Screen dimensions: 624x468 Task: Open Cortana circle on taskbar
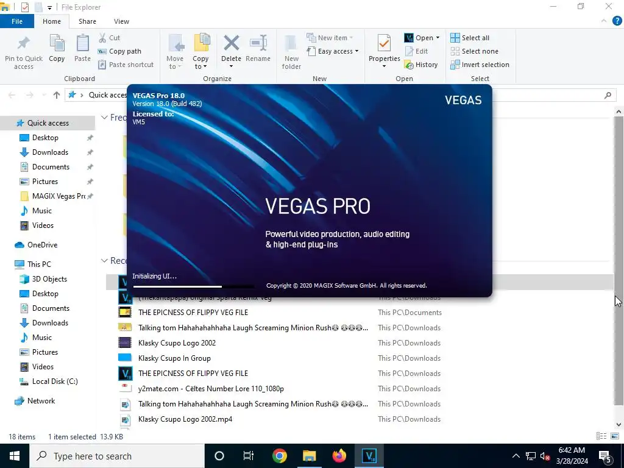tap(219, 456)
